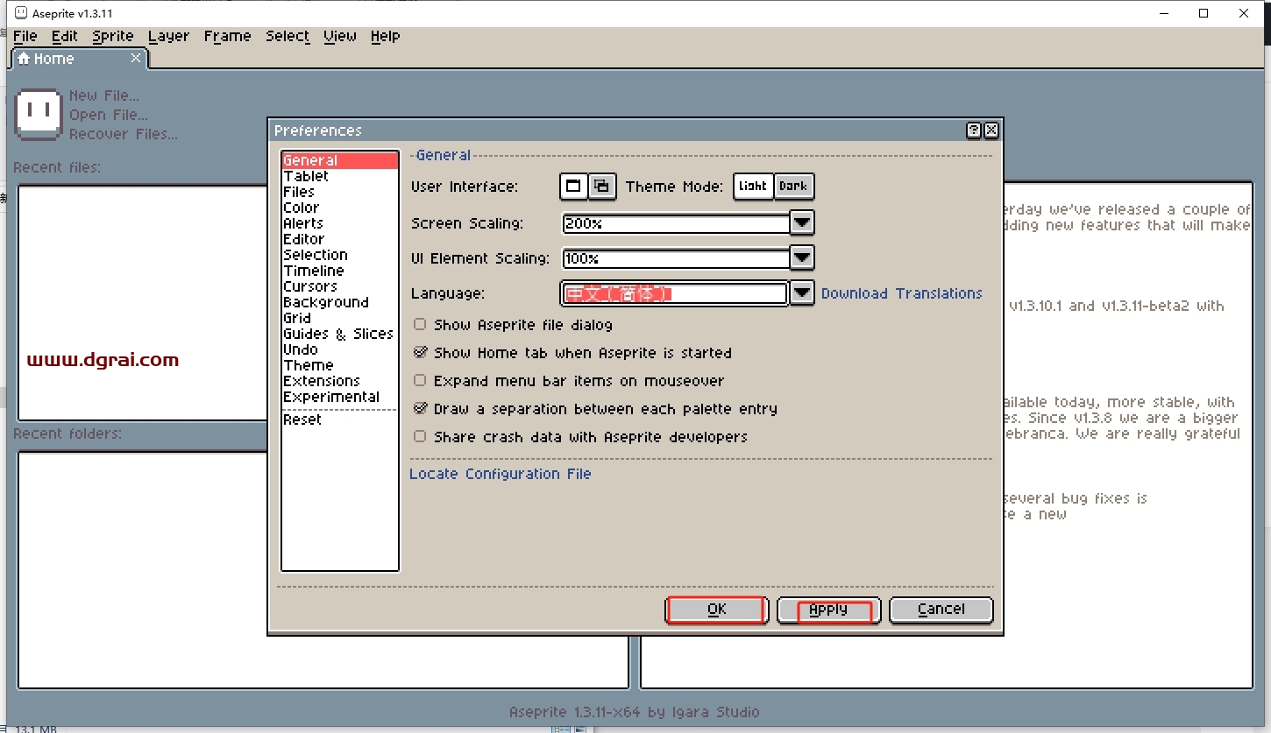Click the Cancel button
This screenshot has height=733, width=1271.
pos(941,610)
